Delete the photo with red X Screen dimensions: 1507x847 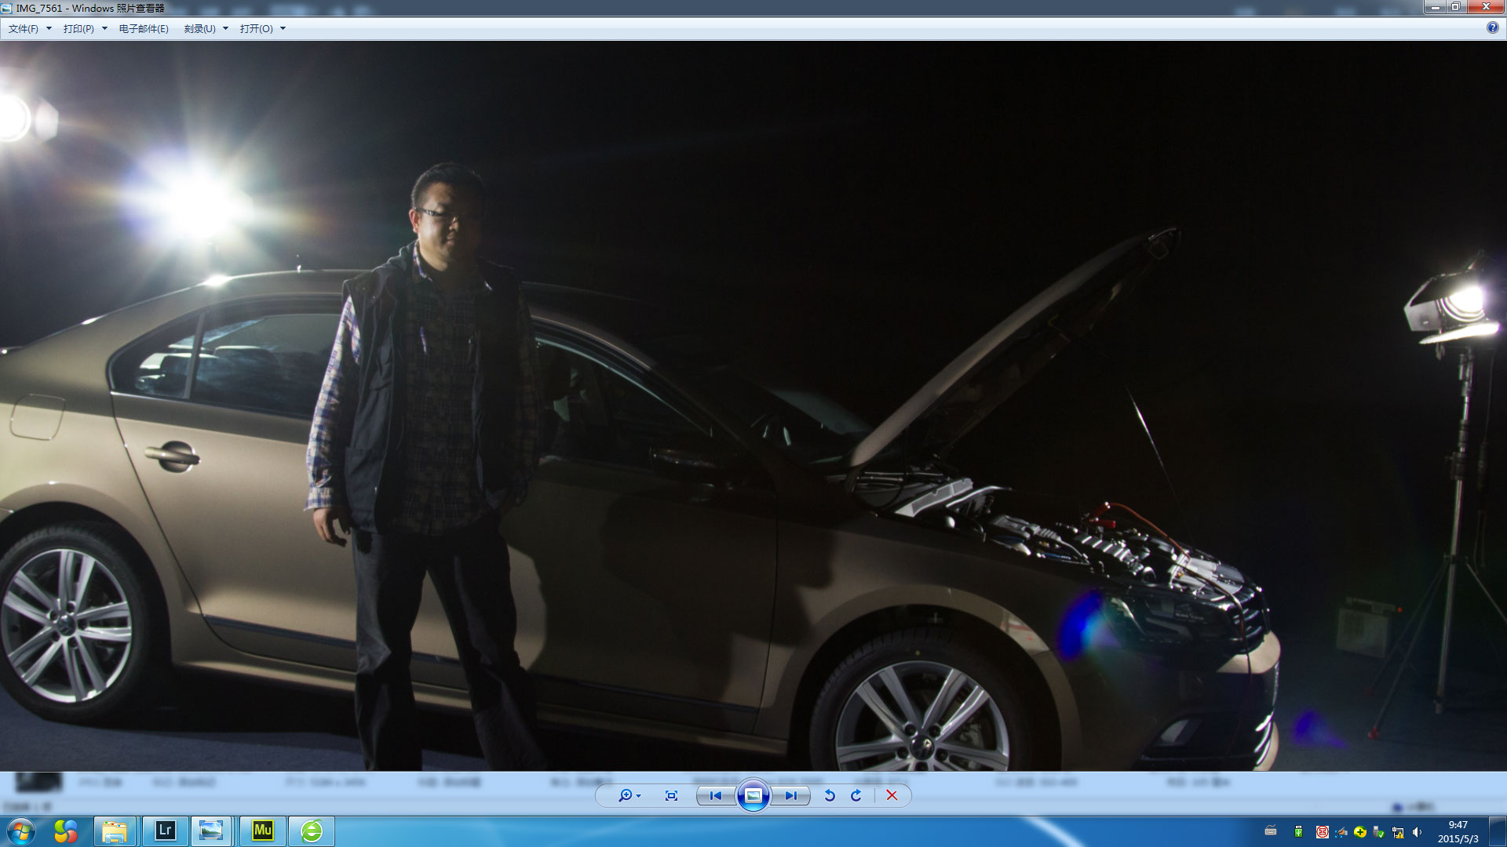click(x=892, y=795)
